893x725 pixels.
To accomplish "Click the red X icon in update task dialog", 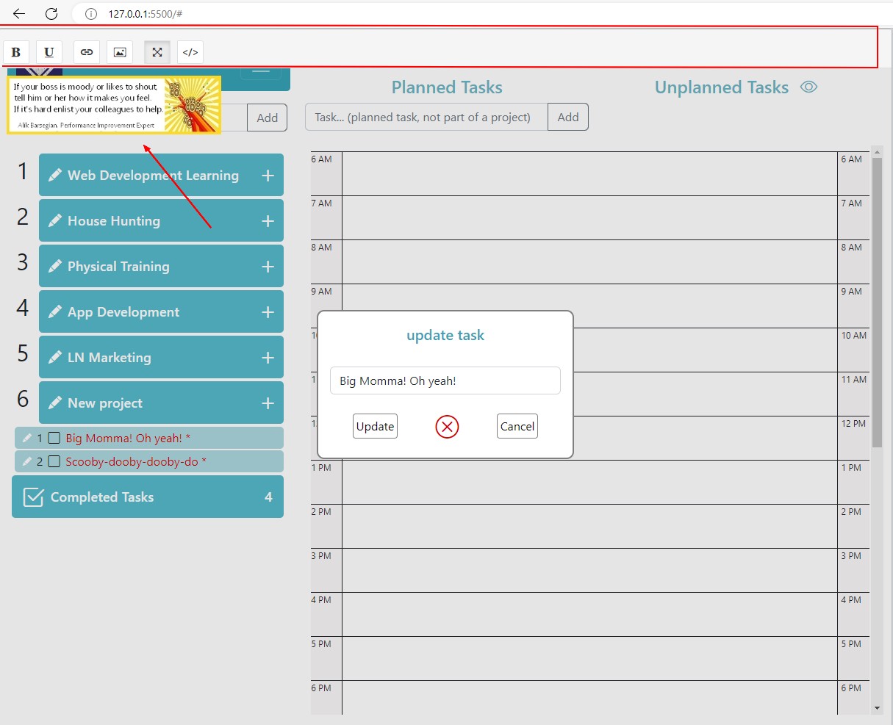I will point(447,426).
